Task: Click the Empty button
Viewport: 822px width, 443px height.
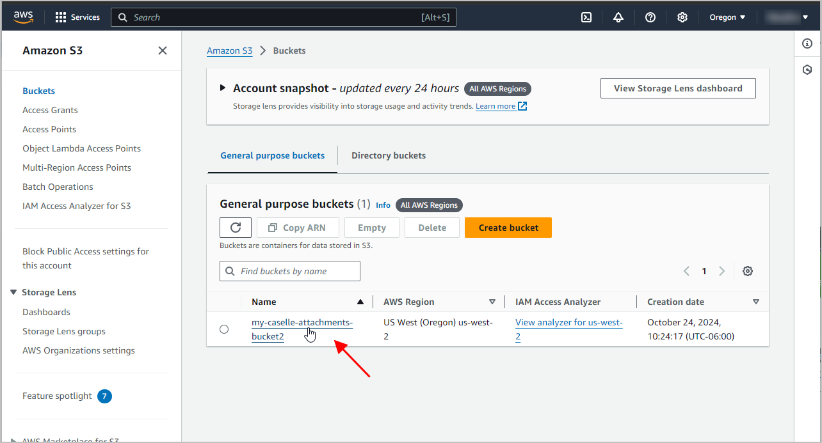Action: click(x=372, y=228)
